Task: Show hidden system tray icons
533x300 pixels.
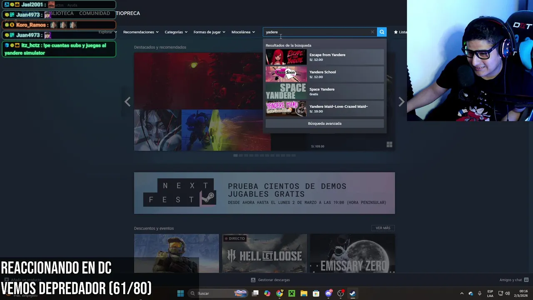Action: click(x=462, y=293)
